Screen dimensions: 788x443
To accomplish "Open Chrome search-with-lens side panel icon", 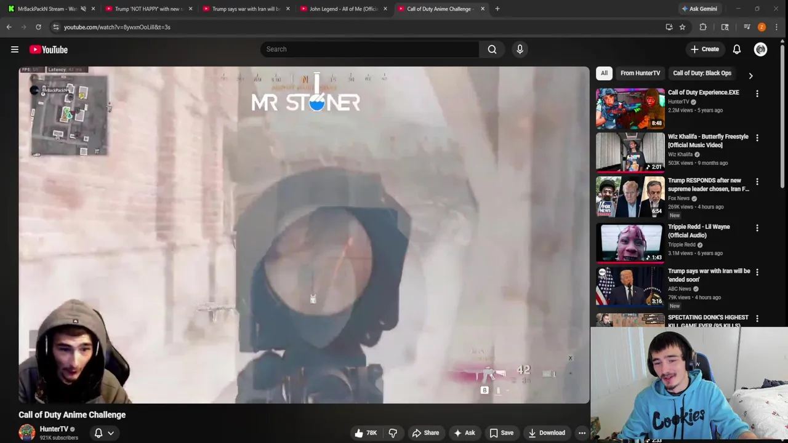I will [725, 27].
